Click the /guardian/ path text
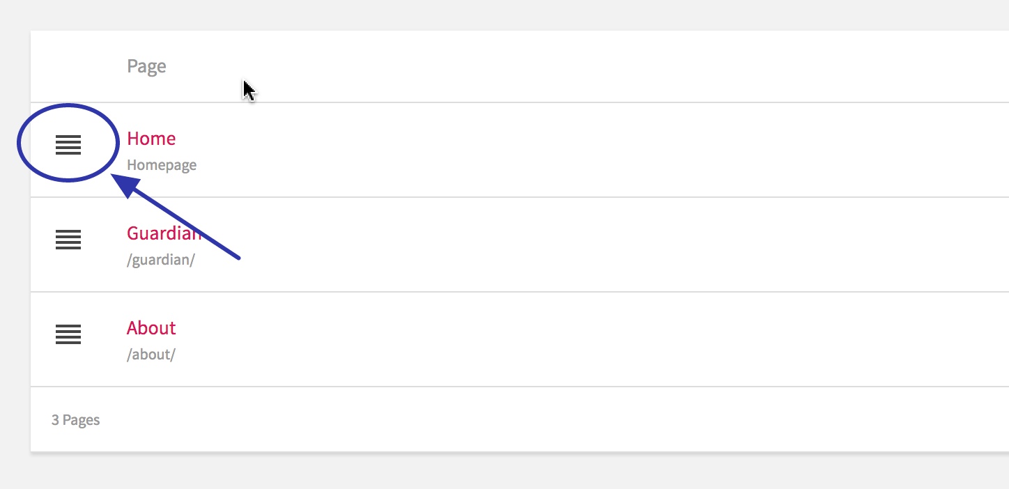The height and width of the screenshot is (489, 1009). pos(161,260)
